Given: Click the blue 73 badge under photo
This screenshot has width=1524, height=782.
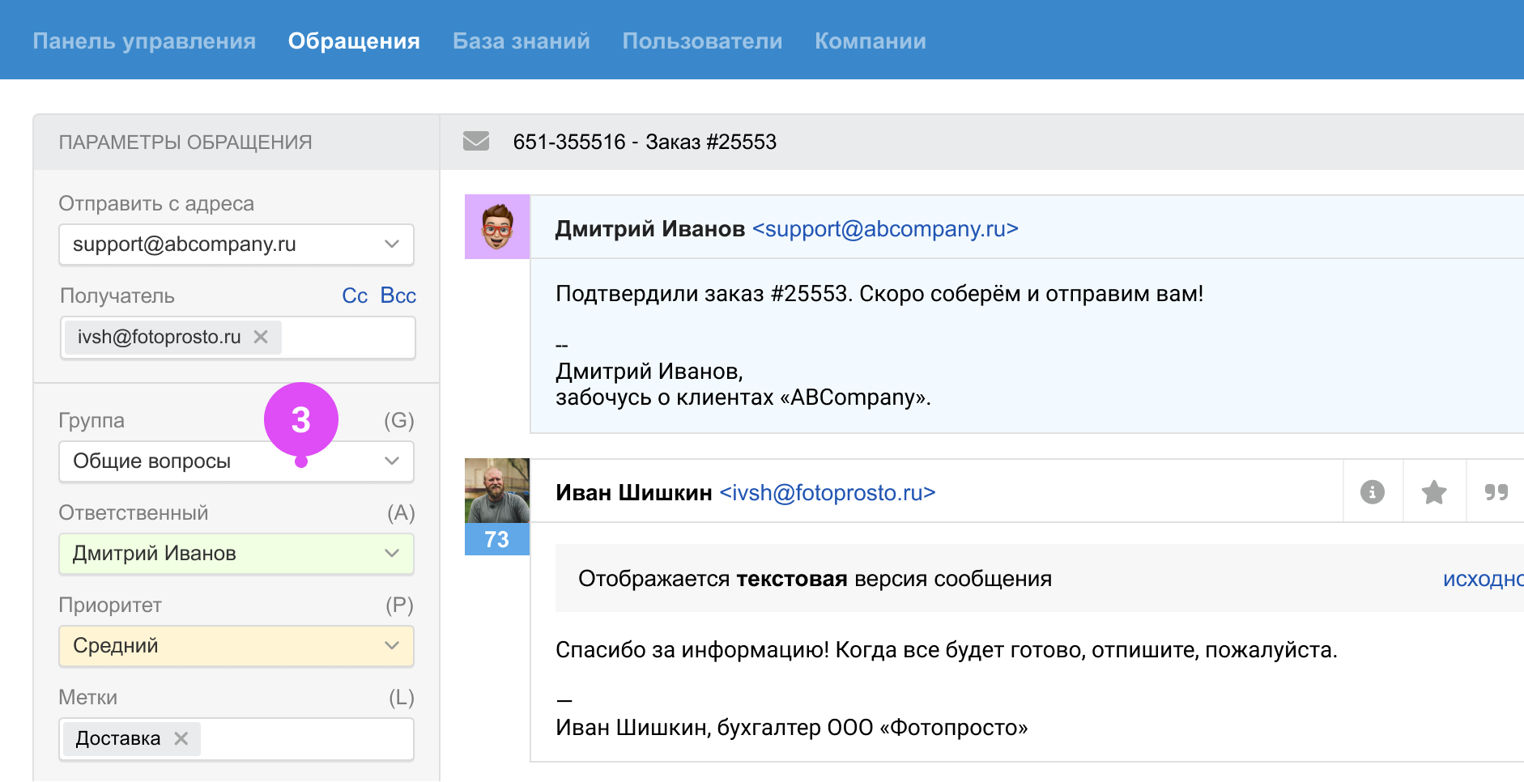Looking at the screenshot, I should (496, 540).
